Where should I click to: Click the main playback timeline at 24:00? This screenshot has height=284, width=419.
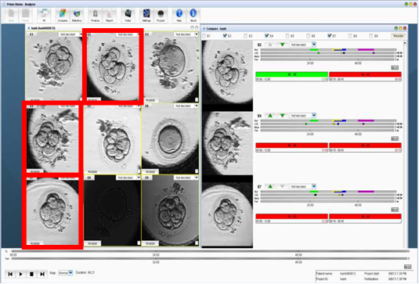point(156,251)
